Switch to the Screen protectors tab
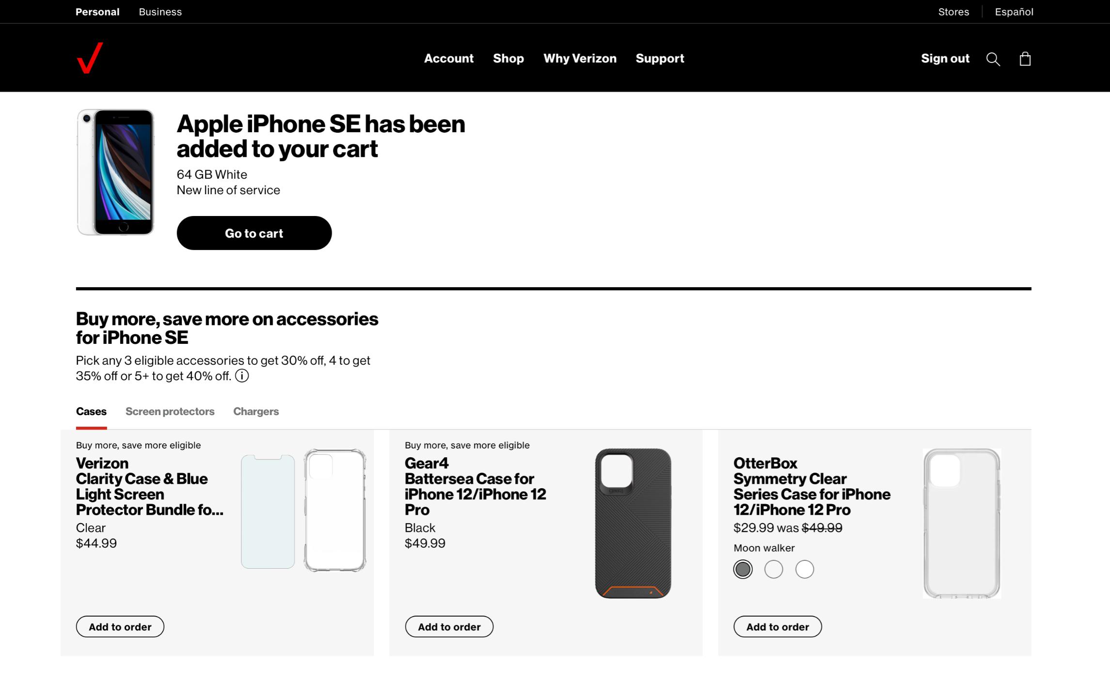Image resolution: width=1110 pixels, height=680 pixels. click(170, 411)
